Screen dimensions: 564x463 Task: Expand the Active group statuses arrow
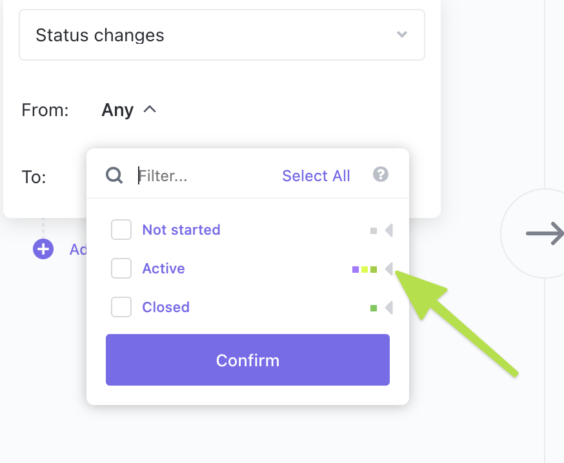(x=388, y=269)
